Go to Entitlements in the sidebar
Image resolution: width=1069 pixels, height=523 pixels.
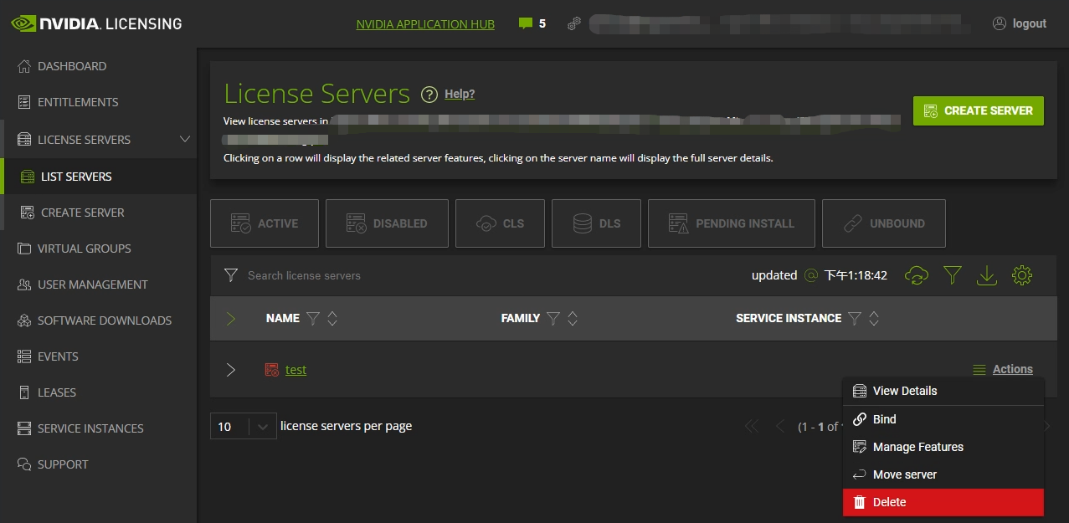coord(78,102)
